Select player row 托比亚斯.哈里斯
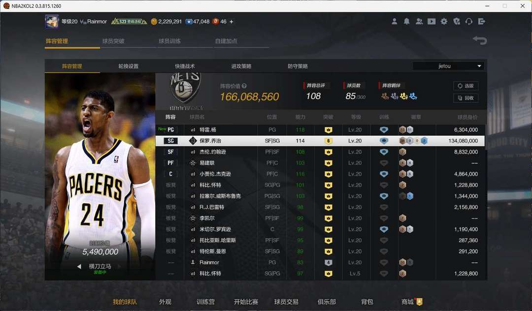 [x=320, y=240]
